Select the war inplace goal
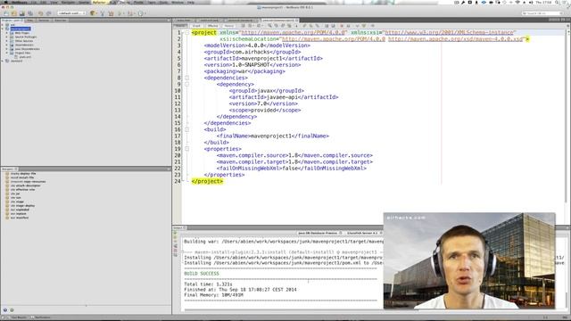Viewport: 571px width, 321px height. point(18,214)
